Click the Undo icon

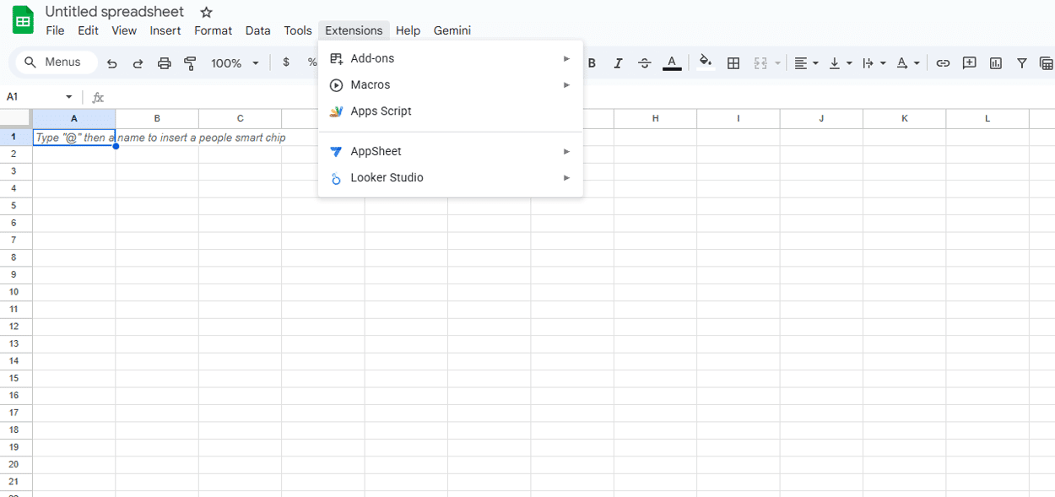coord(111,62)
